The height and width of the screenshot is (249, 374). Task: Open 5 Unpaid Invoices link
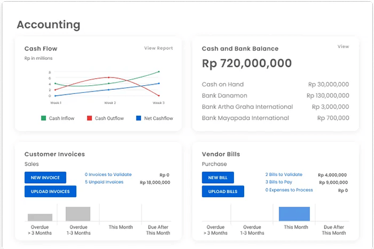coord(104,182)
